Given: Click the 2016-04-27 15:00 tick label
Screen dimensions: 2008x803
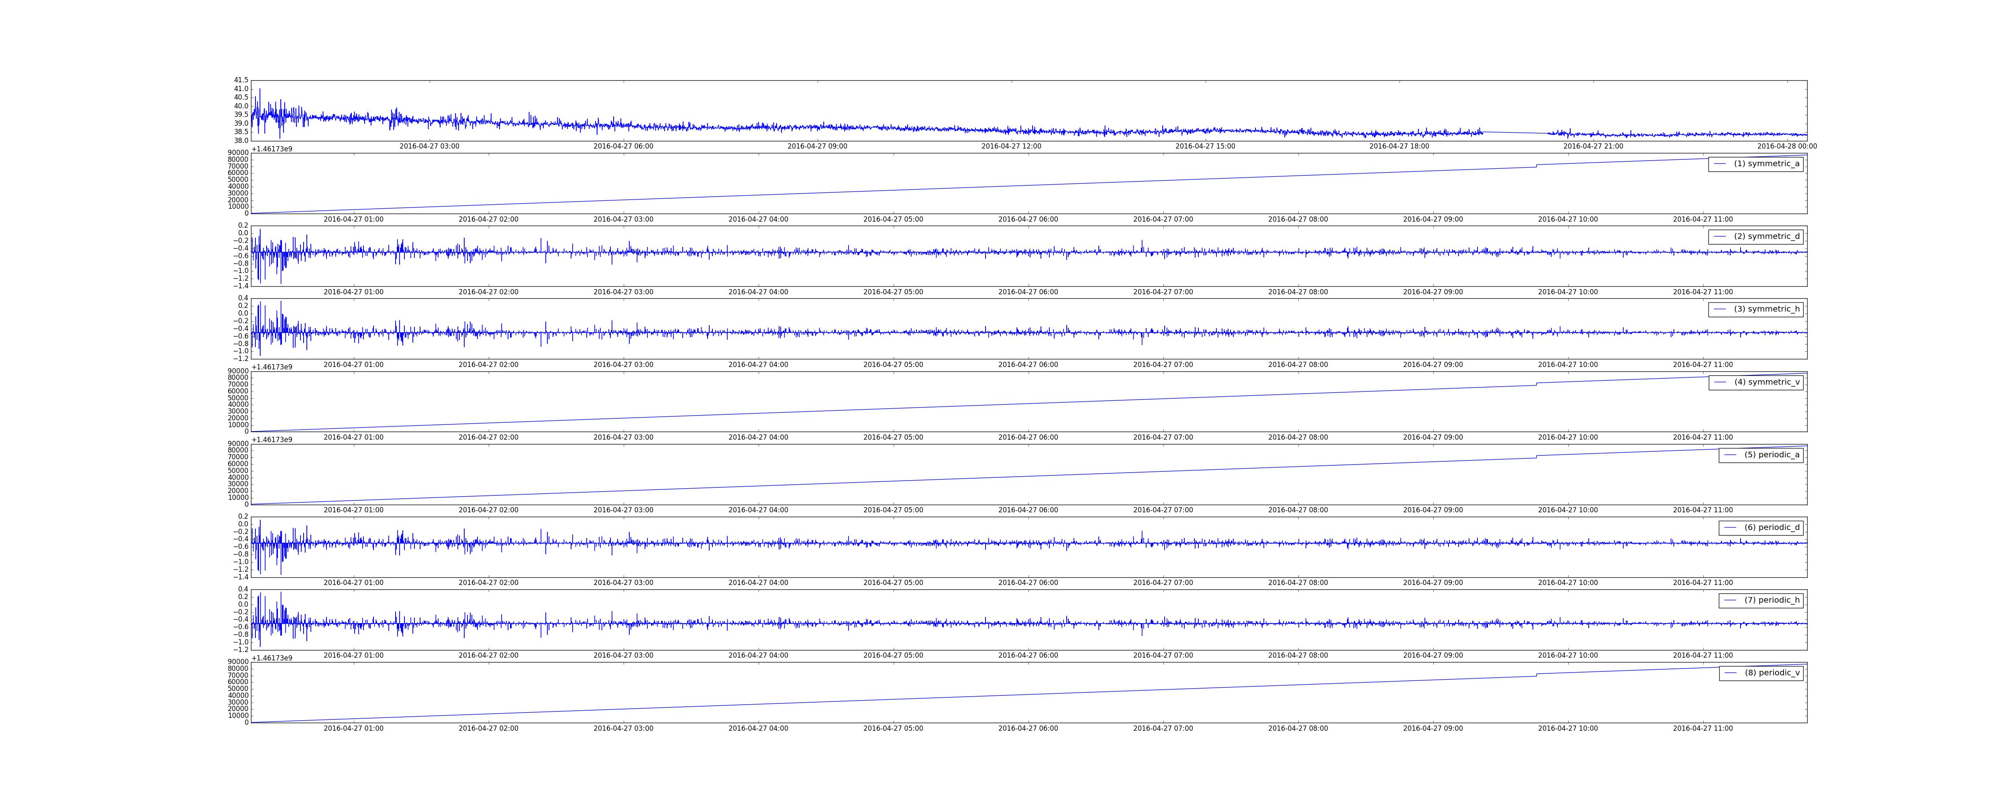Looking at the screenshot, I should [x=1205, y=147].
